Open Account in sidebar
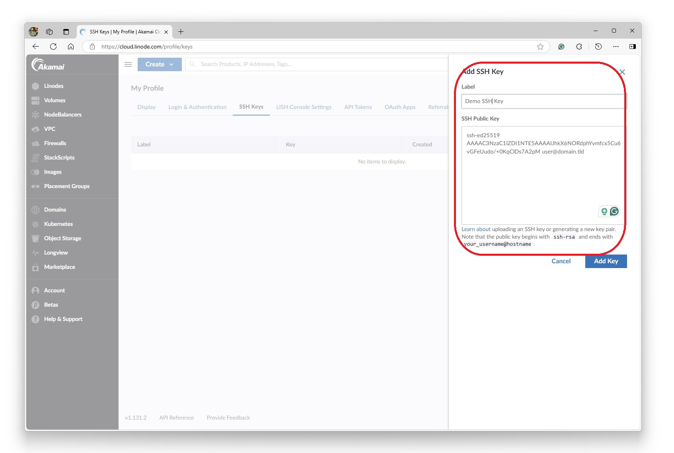Image resolution: width=674 pixels, height=453 pixels. click(54, 290)
